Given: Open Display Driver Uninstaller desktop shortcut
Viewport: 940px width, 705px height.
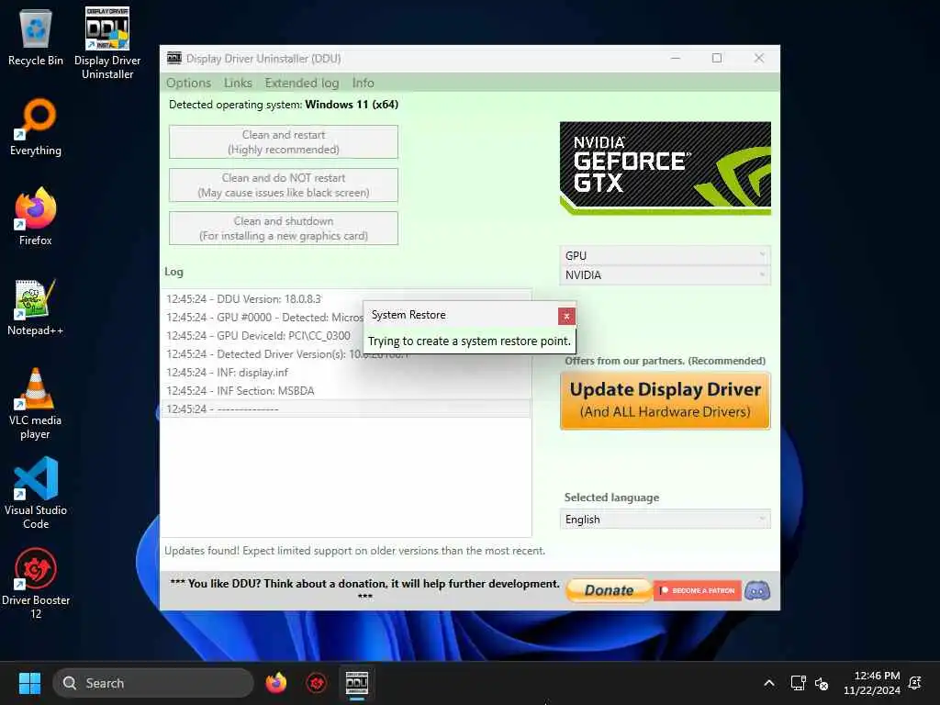Looking at the screenshot, I should coord(107,43).
